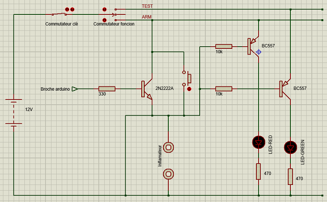Click the LED-GREEN diode symbol
The image size is (327, 202).
(x=290, y=147)
